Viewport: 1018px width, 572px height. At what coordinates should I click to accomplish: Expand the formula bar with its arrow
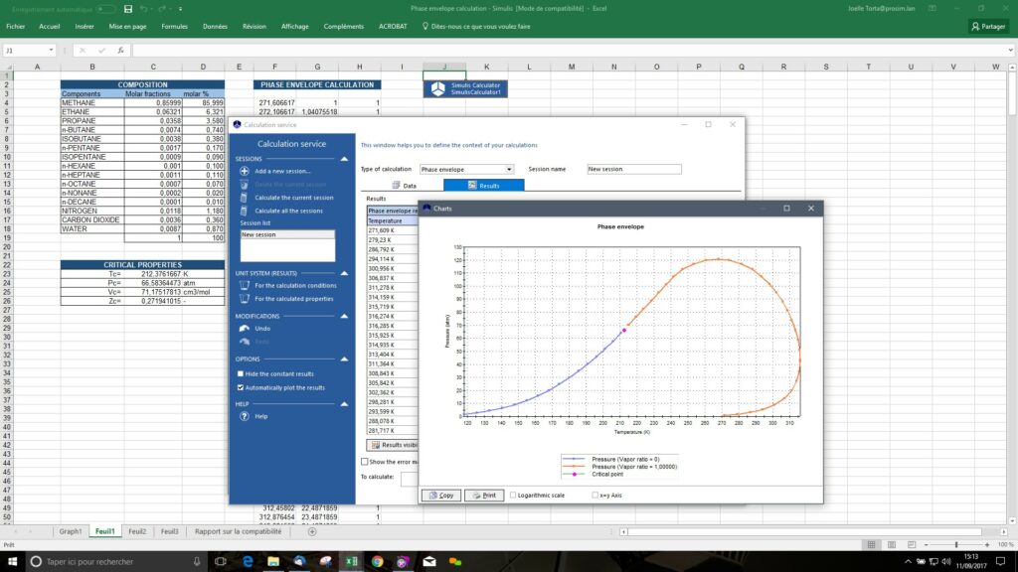tap(1011, 50)
